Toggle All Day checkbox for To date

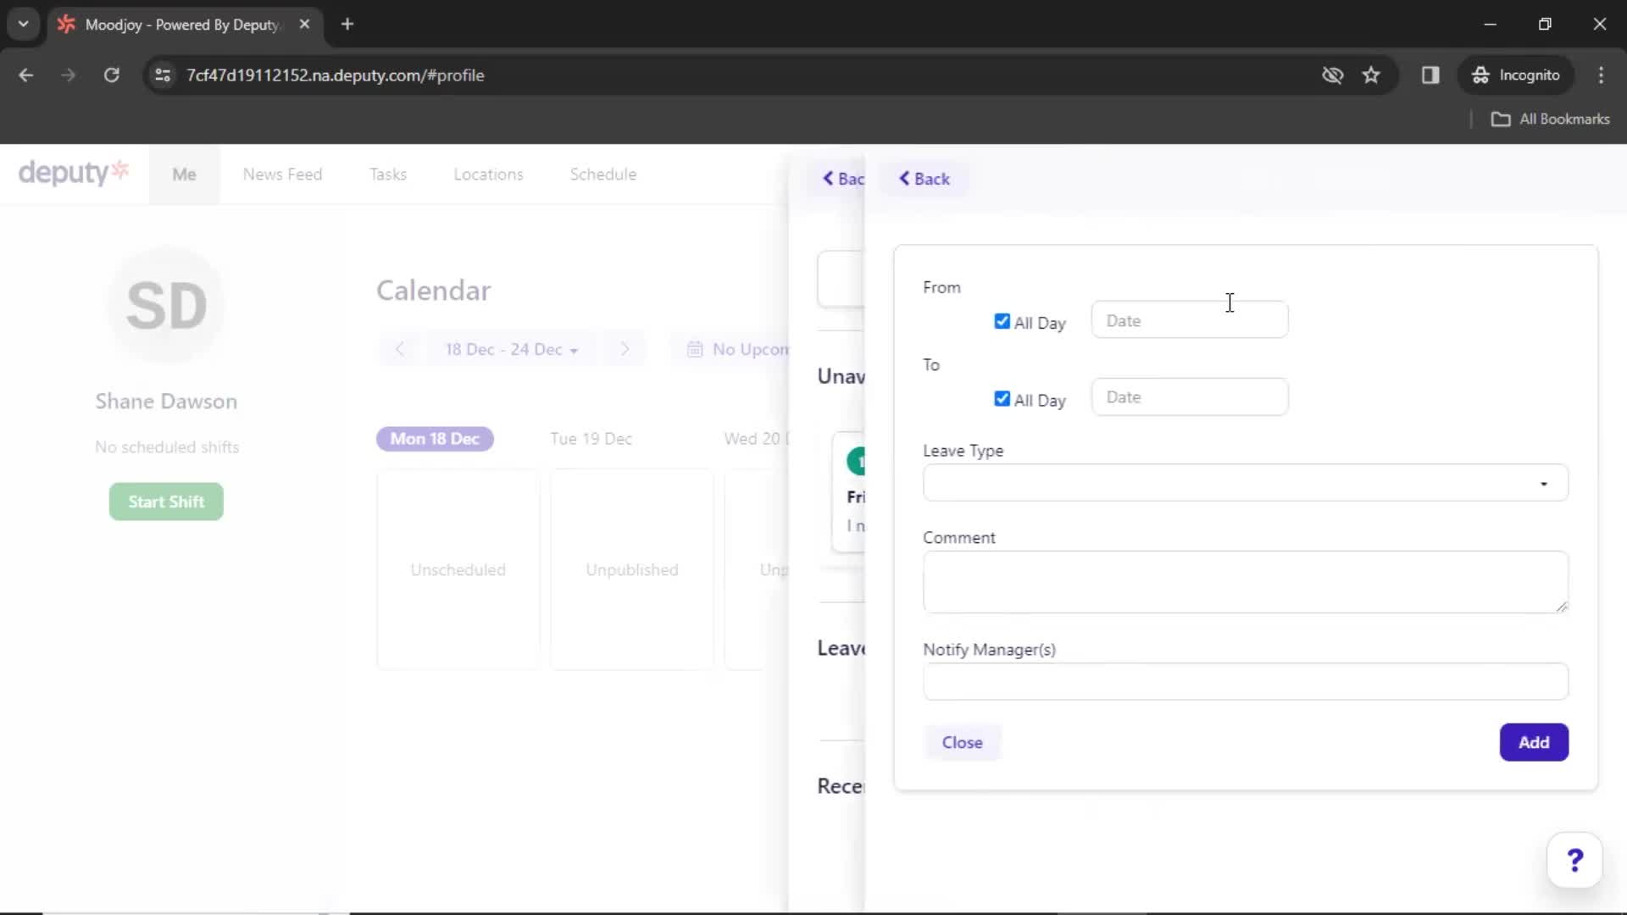click(x=1002, y=397)
